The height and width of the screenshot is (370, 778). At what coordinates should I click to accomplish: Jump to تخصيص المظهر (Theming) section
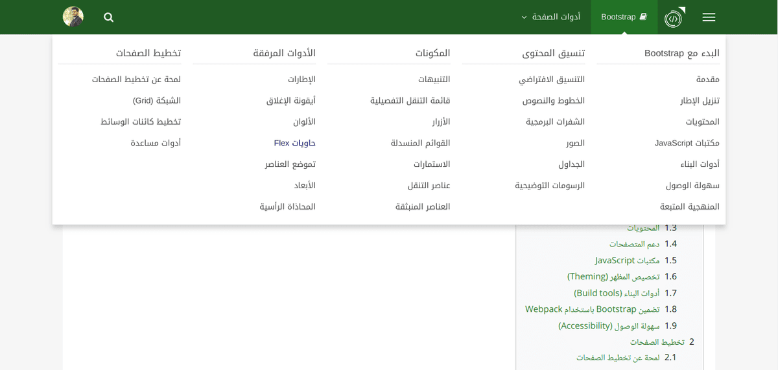point(613,276)
